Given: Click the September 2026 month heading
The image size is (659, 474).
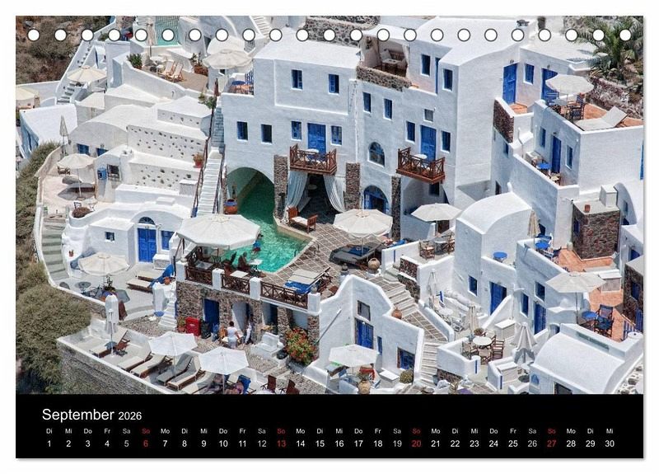Looking at the screenshot, I should [x=91, y=415].
